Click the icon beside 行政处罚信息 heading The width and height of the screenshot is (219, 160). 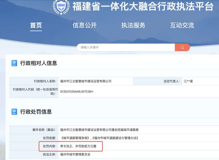pos(14,112)
